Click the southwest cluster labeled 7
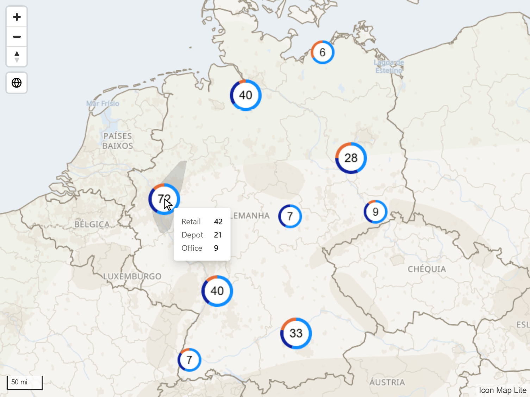The image size is (530, 397). pos(189,360)
